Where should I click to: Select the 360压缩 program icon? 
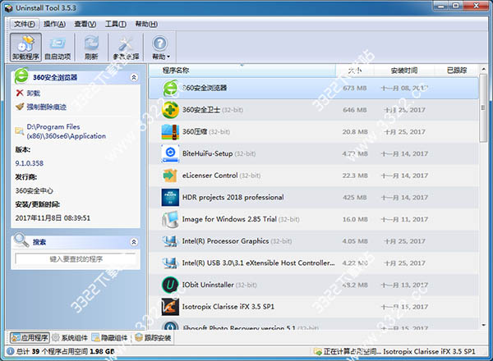pyautogui.click(x=170, y=132)
